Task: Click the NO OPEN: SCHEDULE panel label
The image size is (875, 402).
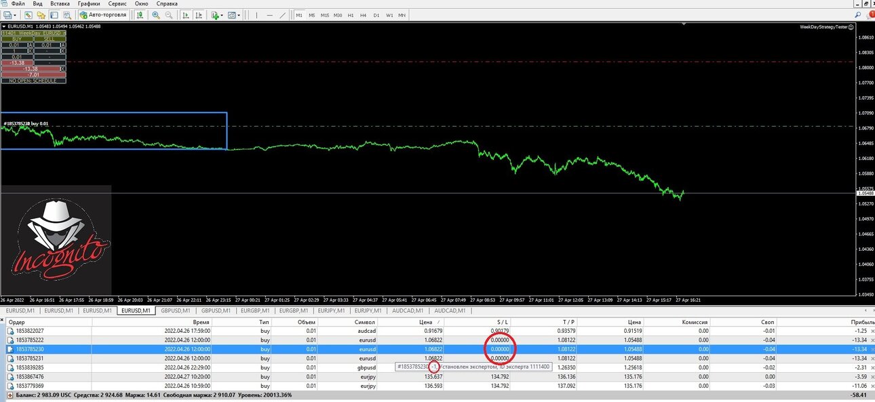Action: (x=33, y=81)
